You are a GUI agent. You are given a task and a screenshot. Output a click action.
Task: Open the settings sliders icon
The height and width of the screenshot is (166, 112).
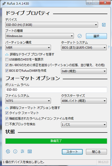(x=22, y=151)
